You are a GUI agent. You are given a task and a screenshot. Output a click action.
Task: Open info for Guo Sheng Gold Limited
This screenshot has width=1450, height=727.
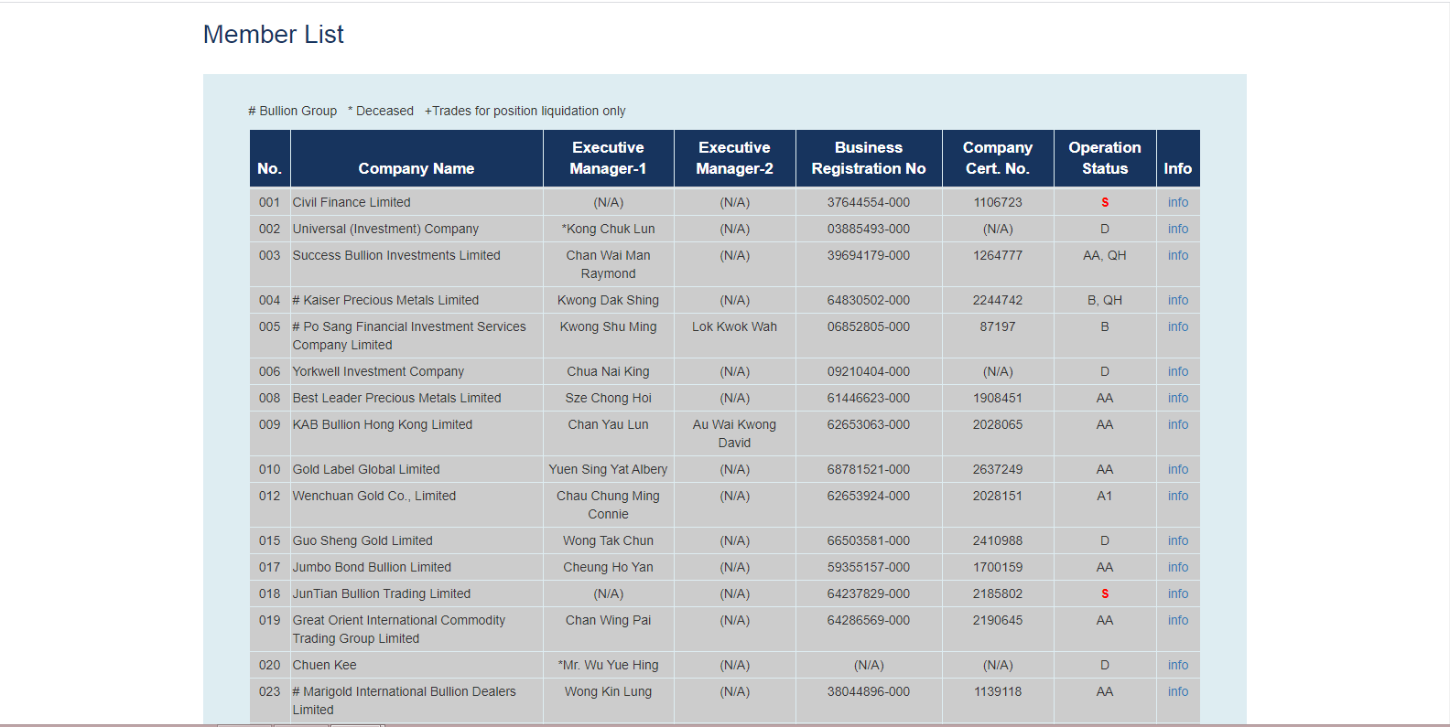[1177, 540]
